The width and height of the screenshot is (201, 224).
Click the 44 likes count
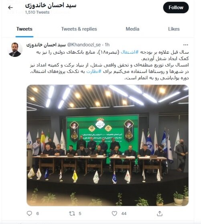click(x=124, y=214)
